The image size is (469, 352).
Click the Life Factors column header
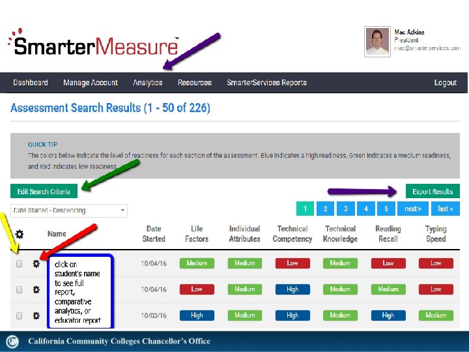197,234
